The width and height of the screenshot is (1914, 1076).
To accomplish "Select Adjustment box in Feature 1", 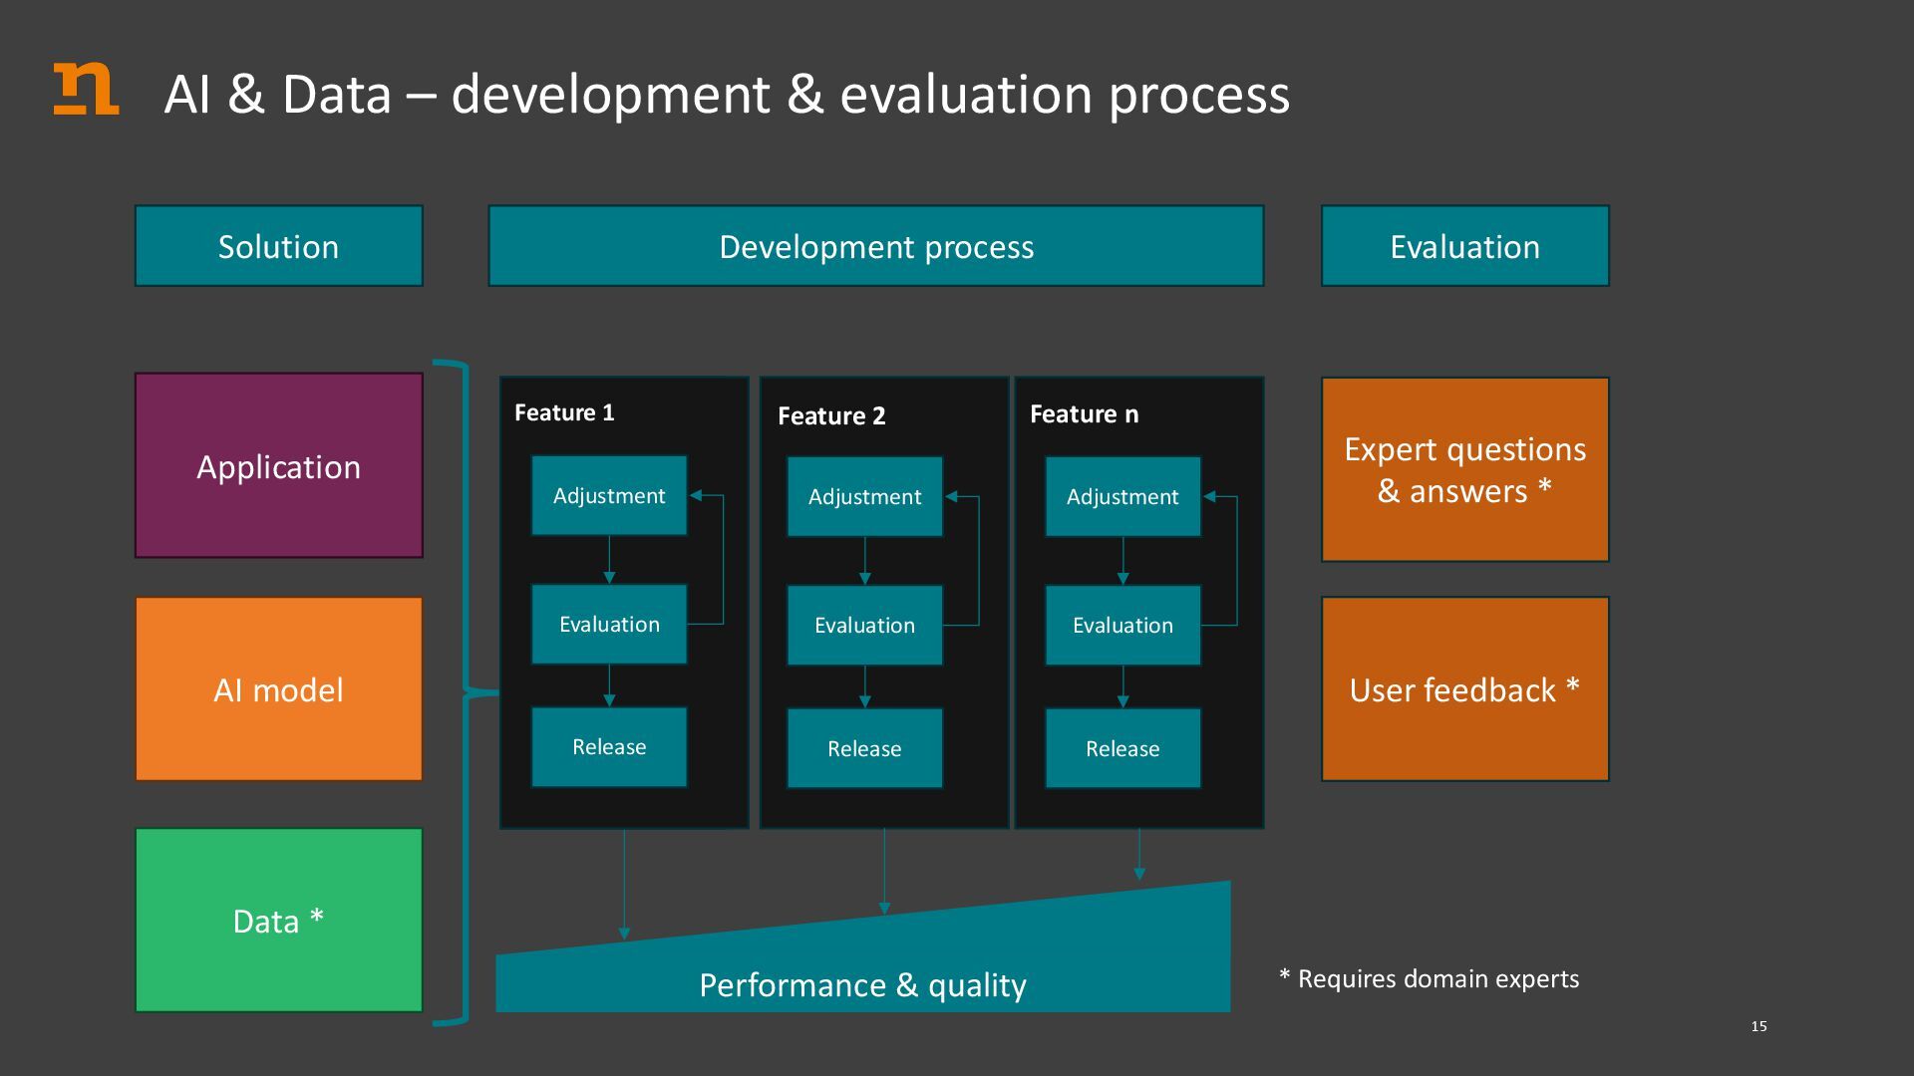I will [x=609, y=495].
